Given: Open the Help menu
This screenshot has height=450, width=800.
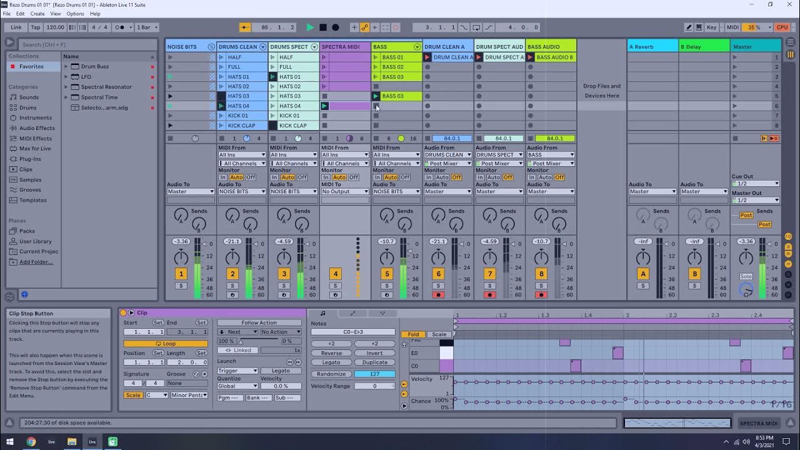Looking at the screenshot, I should coord(95,14).
